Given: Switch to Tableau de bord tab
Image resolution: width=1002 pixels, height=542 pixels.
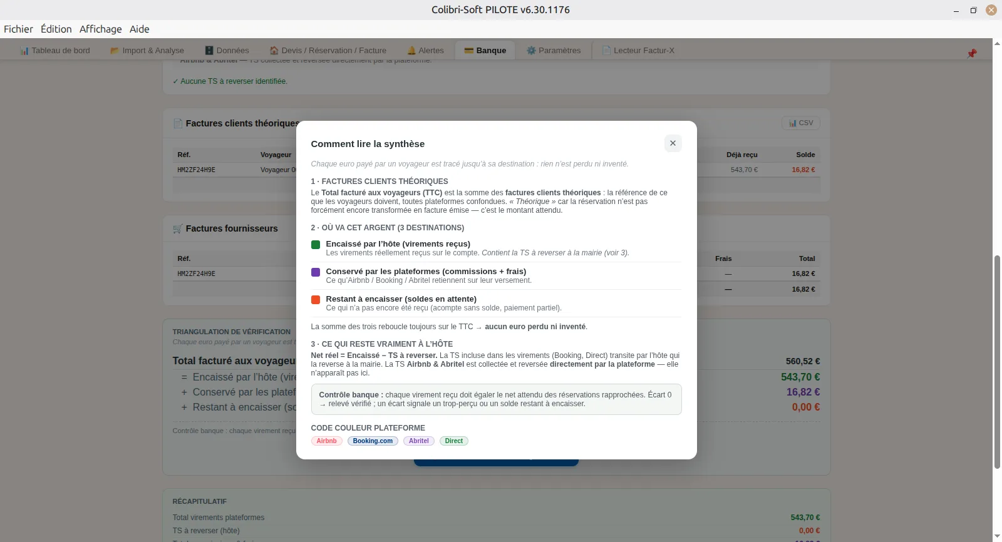Looking at the screenshot, I should point(55,51).
